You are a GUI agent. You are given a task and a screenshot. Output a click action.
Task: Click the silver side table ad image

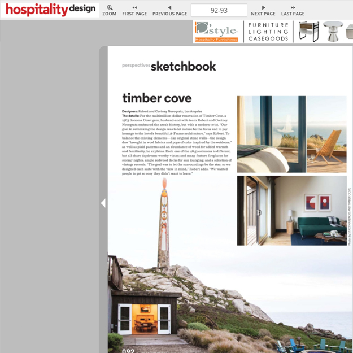[x=333, y=32]
